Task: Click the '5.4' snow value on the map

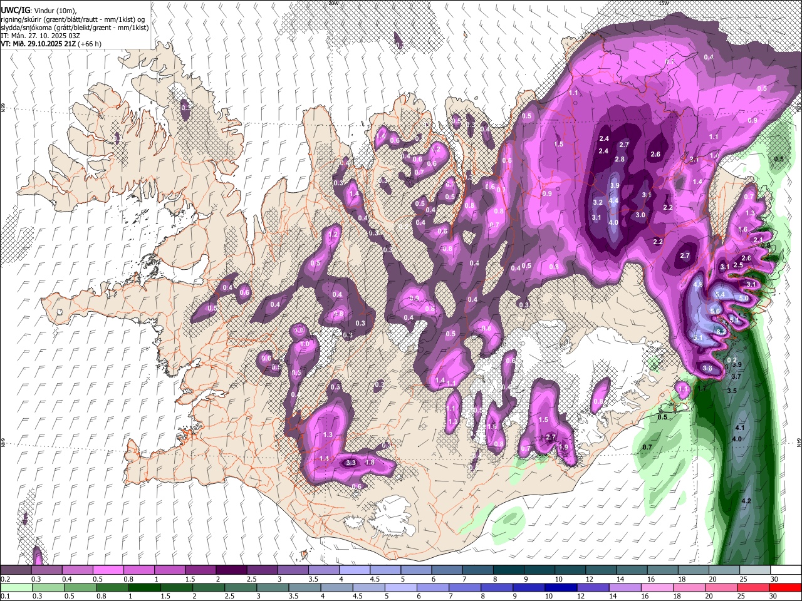Action: pos(720,294)
